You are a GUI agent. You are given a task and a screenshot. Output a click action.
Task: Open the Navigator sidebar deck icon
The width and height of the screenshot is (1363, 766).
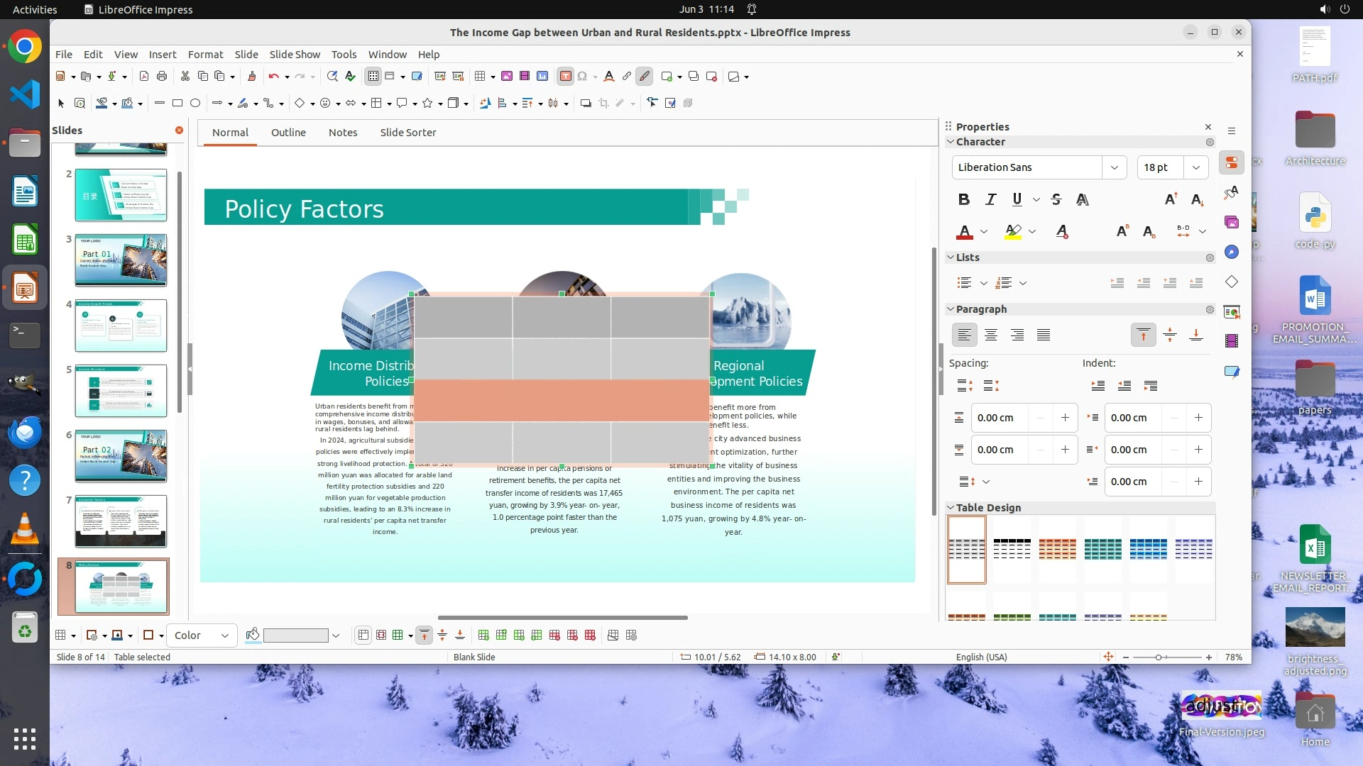(1232, 252)
